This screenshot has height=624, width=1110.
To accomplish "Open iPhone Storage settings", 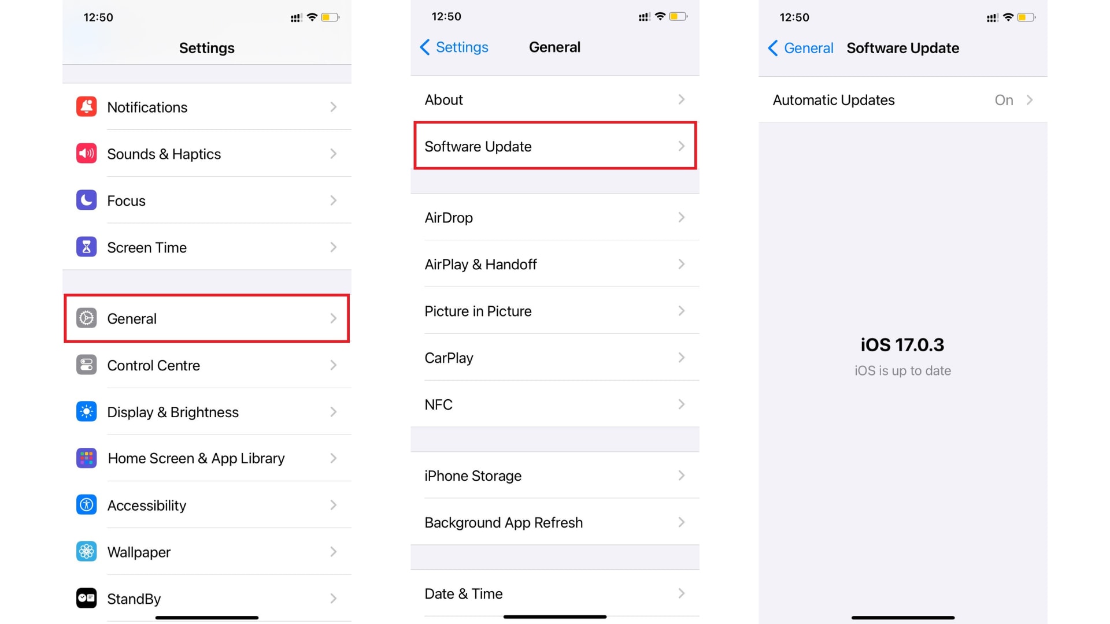I will (x=554, y=476).
